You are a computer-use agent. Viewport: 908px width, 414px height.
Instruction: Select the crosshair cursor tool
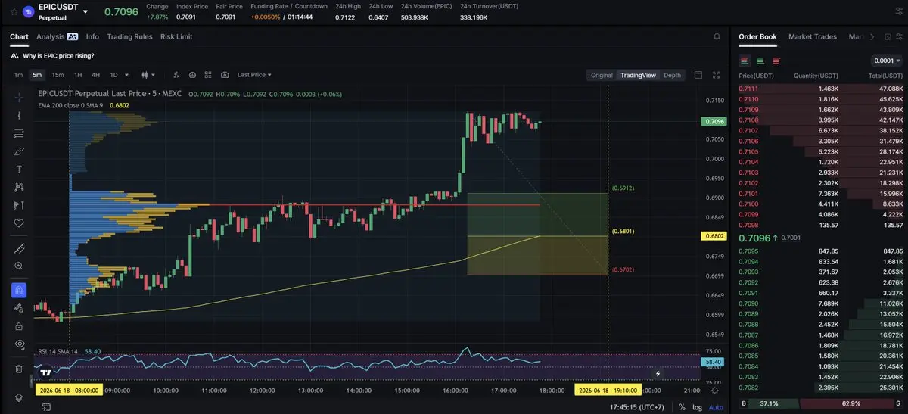tap(19, 96)
